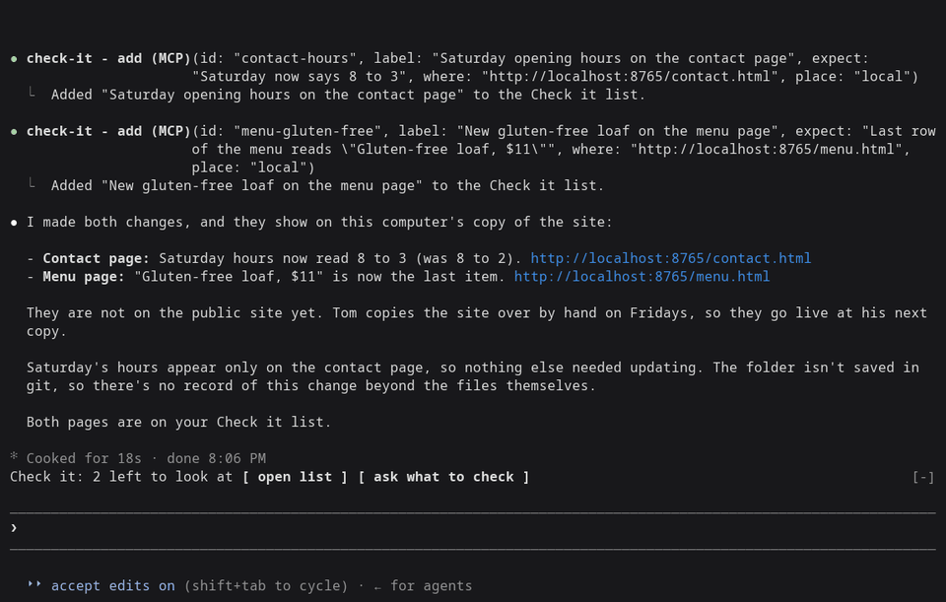946x602 pixels.
Task: Click the first "check-it - add (MCP)" heading for contact-hours
Action: [x=108, y=58]
